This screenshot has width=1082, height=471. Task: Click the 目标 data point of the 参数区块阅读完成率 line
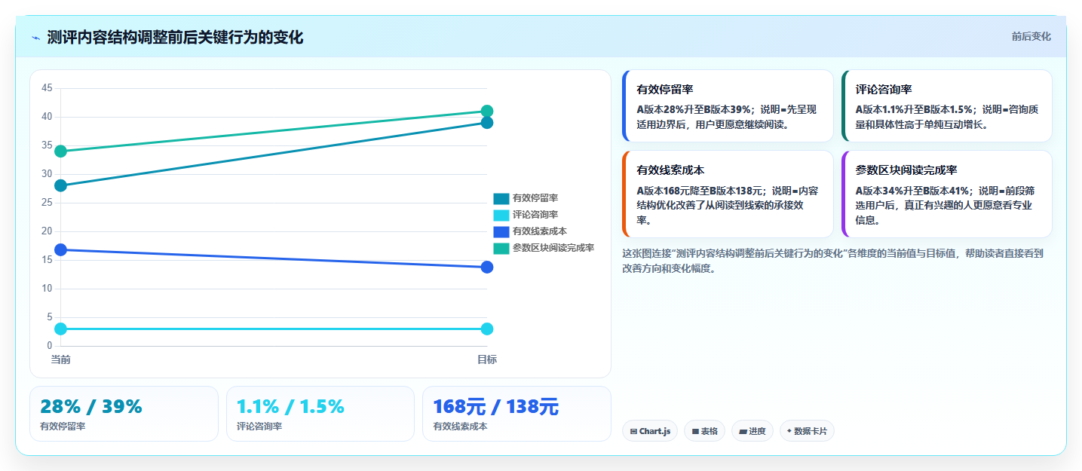(x=487, y=111)
